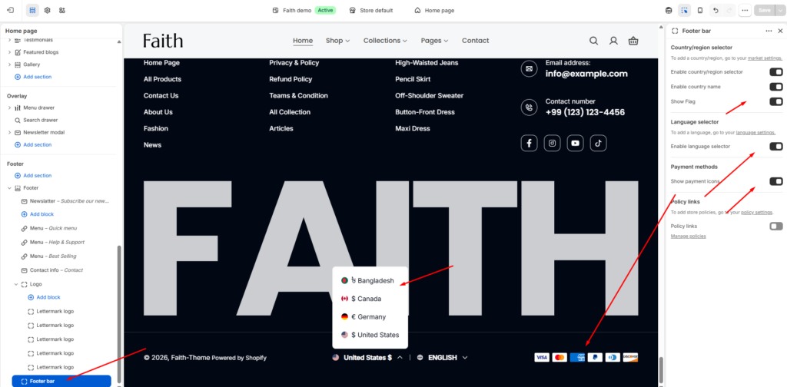
Task: Expand the Newsletter modal section
Action: pos(9,132)
